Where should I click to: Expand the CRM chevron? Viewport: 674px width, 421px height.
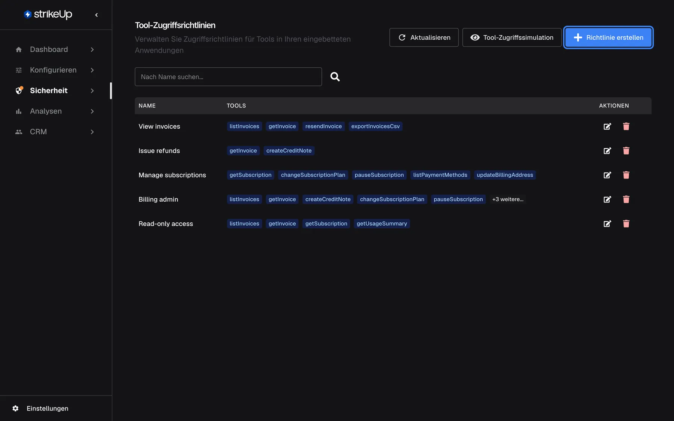(92, 132)
